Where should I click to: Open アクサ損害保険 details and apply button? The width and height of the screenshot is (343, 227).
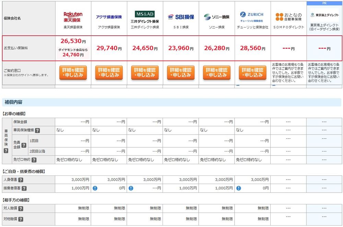click(109, 72)
